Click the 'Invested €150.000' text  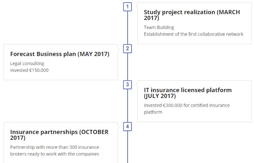coord(30,70)
